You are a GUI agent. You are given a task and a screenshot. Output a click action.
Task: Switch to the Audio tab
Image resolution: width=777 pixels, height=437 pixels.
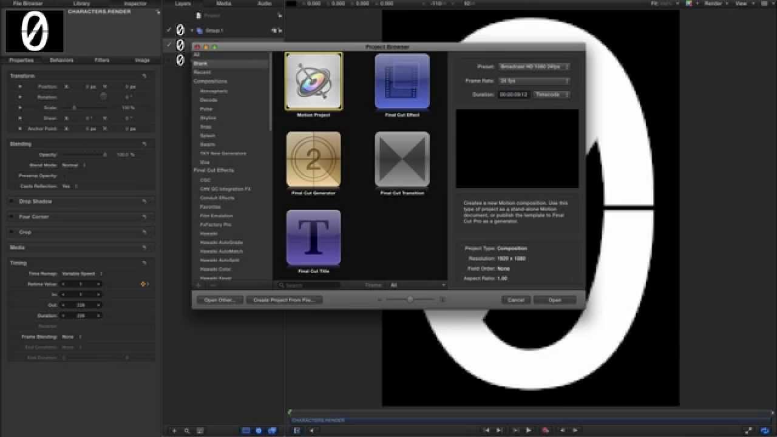point(265,3)
